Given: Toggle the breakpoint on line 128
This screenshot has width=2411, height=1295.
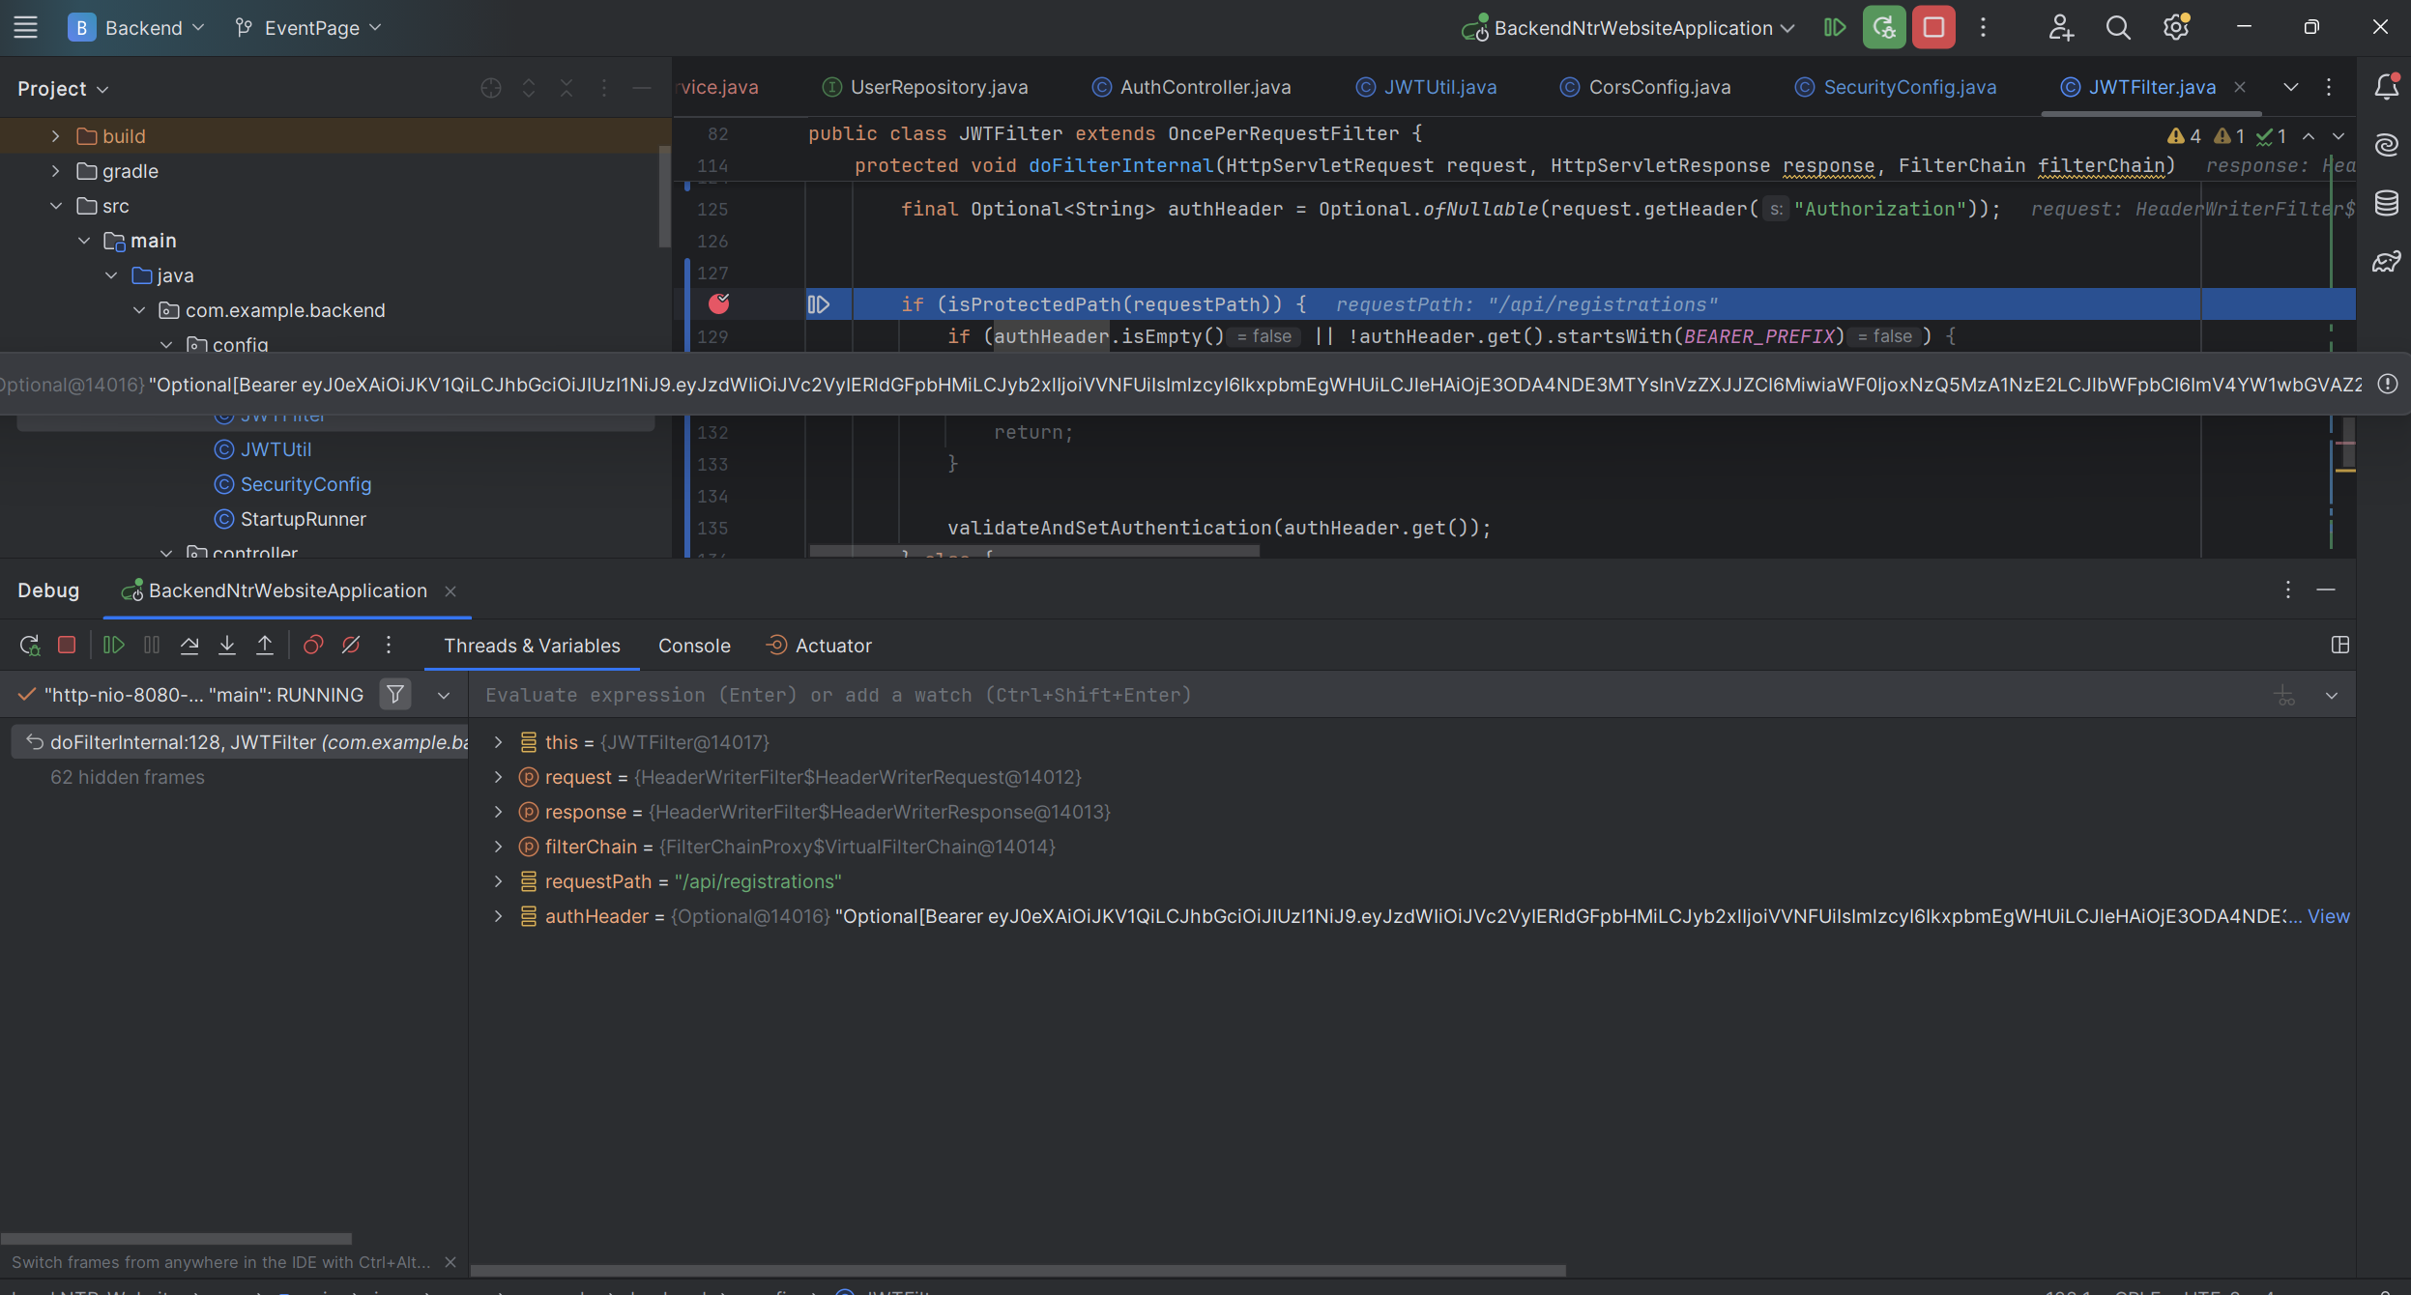Looking at the screenshot, I should (x=719, y=304).
